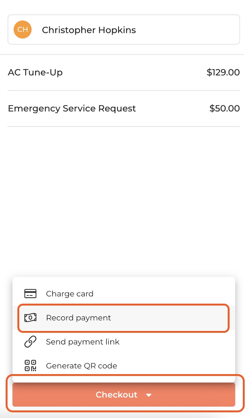Click the Christopher Hopkins name text

[89, 30]
